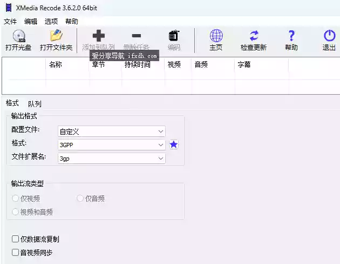The width and height of the screenshot is (340, 264).
Task: Open the Home page (主页) globe icon
Action: [216, 36]
